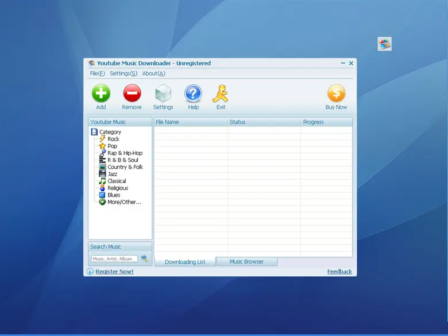
Task: Collapse the Category tree root
Action: click(110, 132)
